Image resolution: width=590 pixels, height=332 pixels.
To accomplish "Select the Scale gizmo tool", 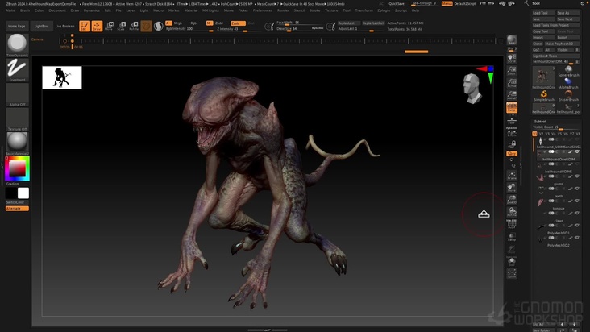I will pos(122,26).
